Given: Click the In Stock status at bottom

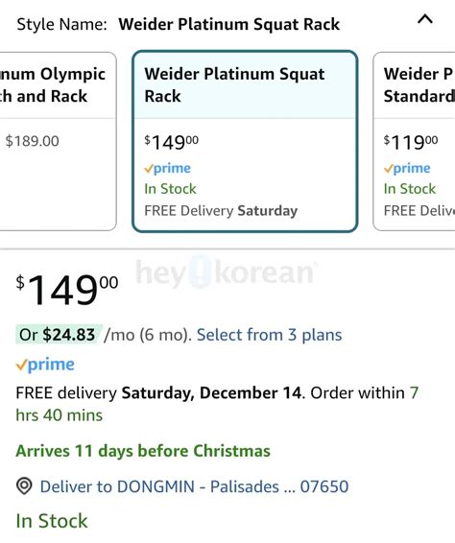Looking at the screenshot, I should coord(52,521).
